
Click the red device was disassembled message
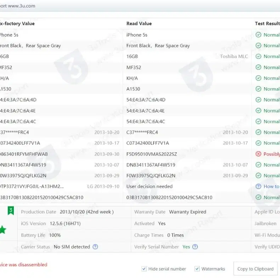(x=23, y=265)
